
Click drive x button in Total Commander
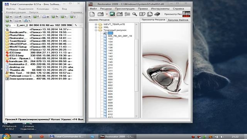coord(18,20)
